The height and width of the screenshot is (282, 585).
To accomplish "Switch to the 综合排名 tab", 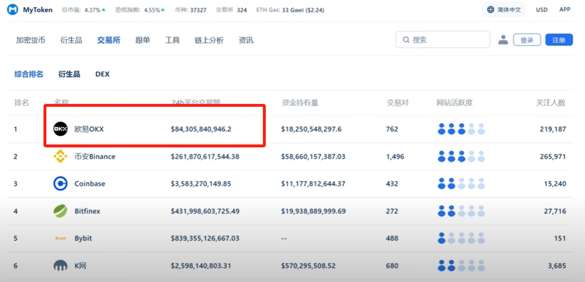I will point(29,74).
